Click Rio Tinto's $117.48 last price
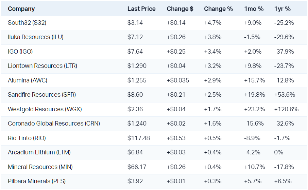The width and height of the screenshot is (308, 190). (139, 138)
